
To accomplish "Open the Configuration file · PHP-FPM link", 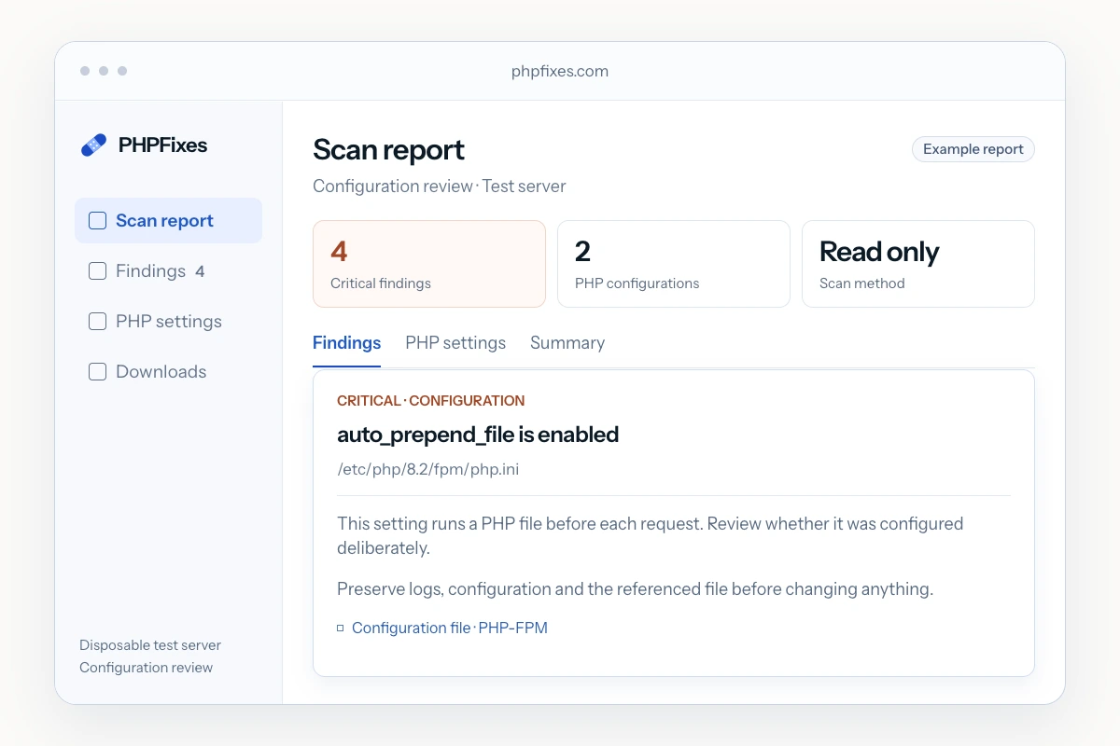I will (x=450, y=629).
